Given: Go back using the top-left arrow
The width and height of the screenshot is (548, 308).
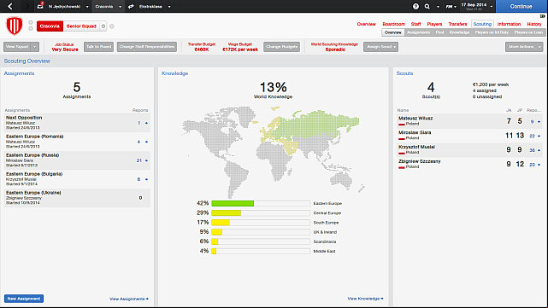Looking at the screenshot, I should pyautogui.click(x=10, y=6).
